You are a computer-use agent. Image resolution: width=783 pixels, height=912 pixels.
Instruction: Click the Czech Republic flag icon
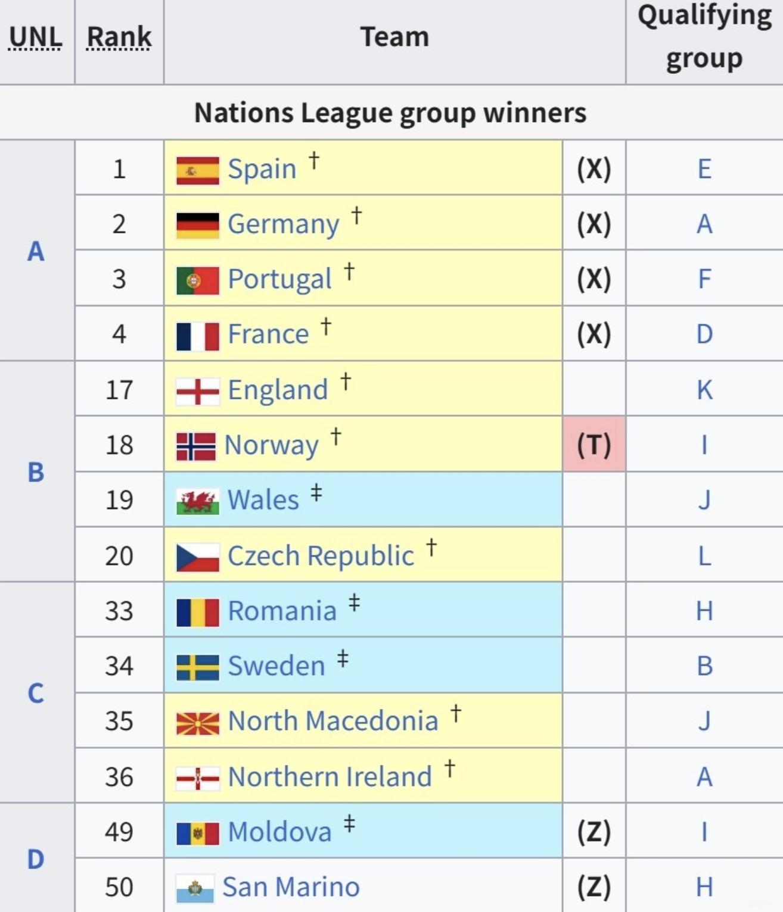coord(197,557)
